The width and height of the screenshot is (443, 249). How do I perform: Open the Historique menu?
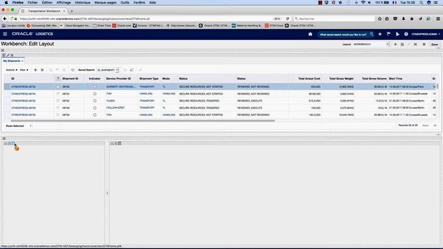(82, 3)
